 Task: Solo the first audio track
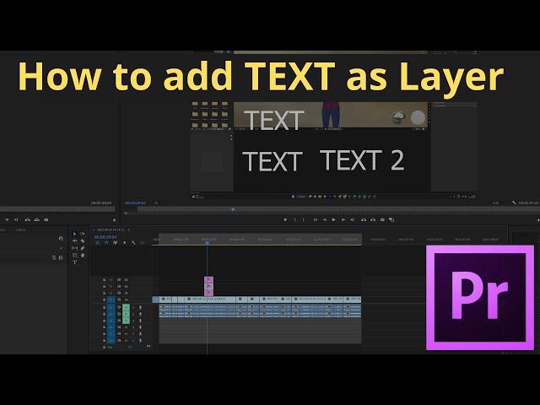[133, 307]
